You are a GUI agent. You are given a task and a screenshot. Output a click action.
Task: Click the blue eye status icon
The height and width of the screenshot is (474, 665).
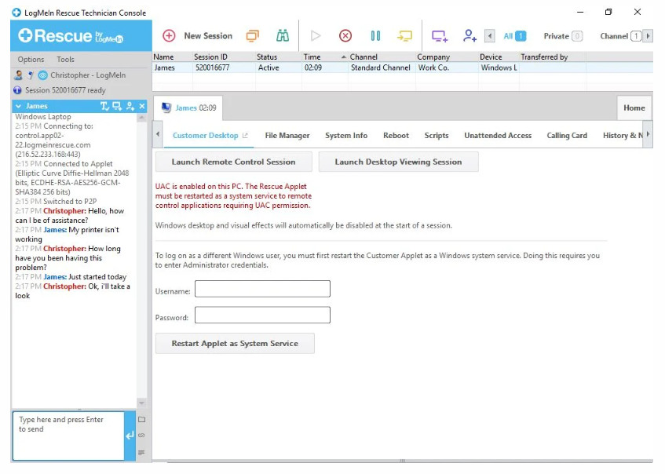[x=43, y=75]
